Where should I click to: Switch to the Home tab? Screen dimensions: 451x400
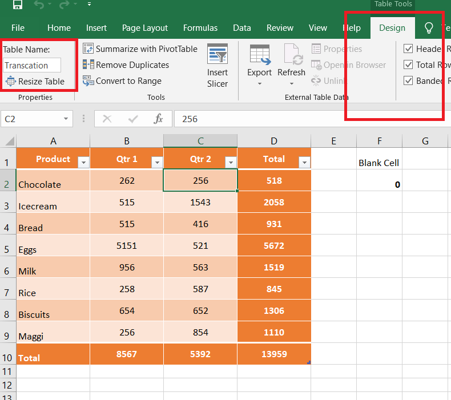coord(59,28)
